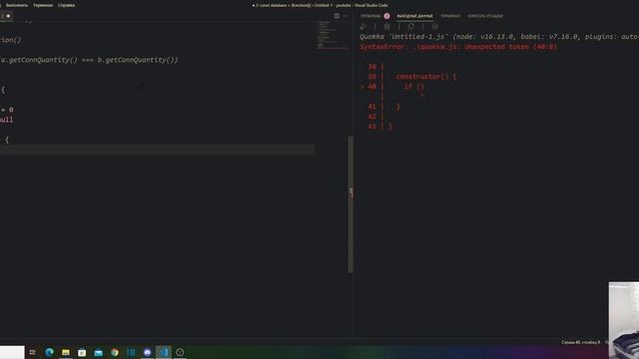
Task: Open the Терминал menu
Action: coord(43,5)
